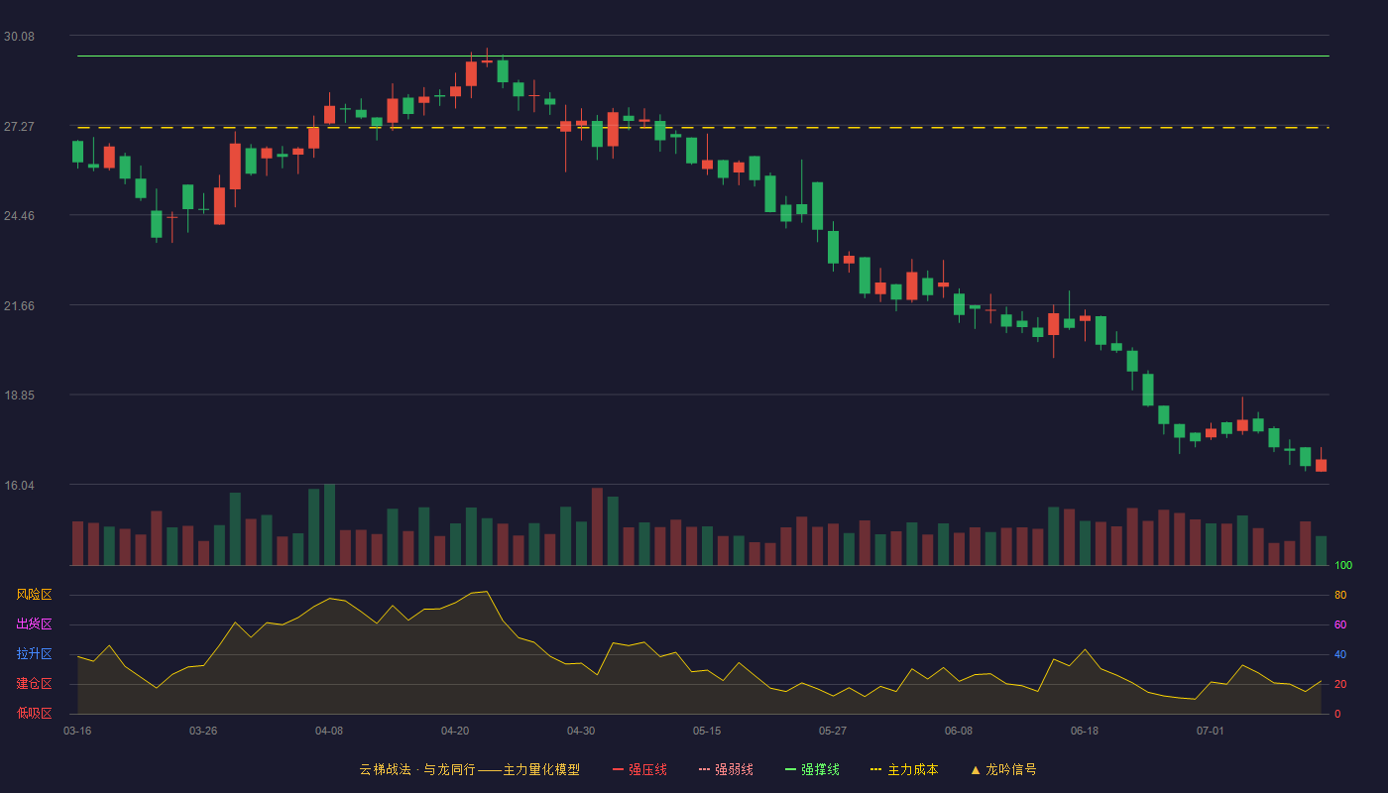Click the blue 40 indicator axis value
Image resolution: width=1388 pixels, height=793 pixels.
pyautogui.click(x=1340, y=655)
